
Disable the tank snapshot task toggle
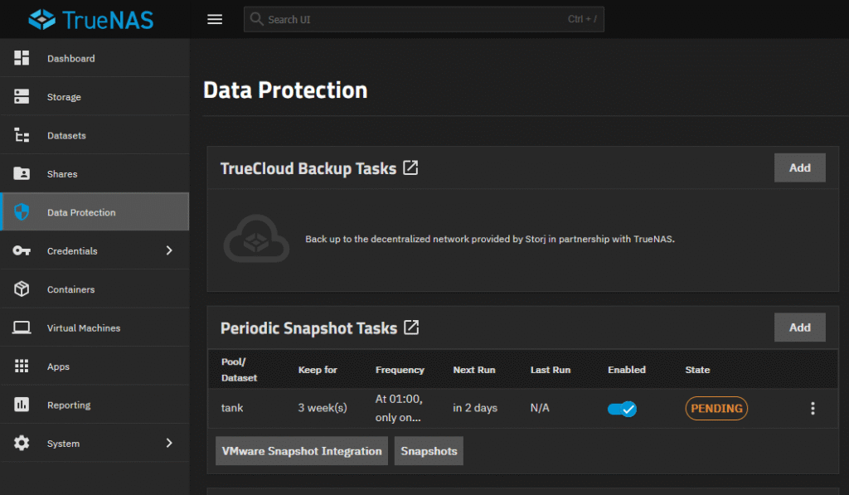622,409
